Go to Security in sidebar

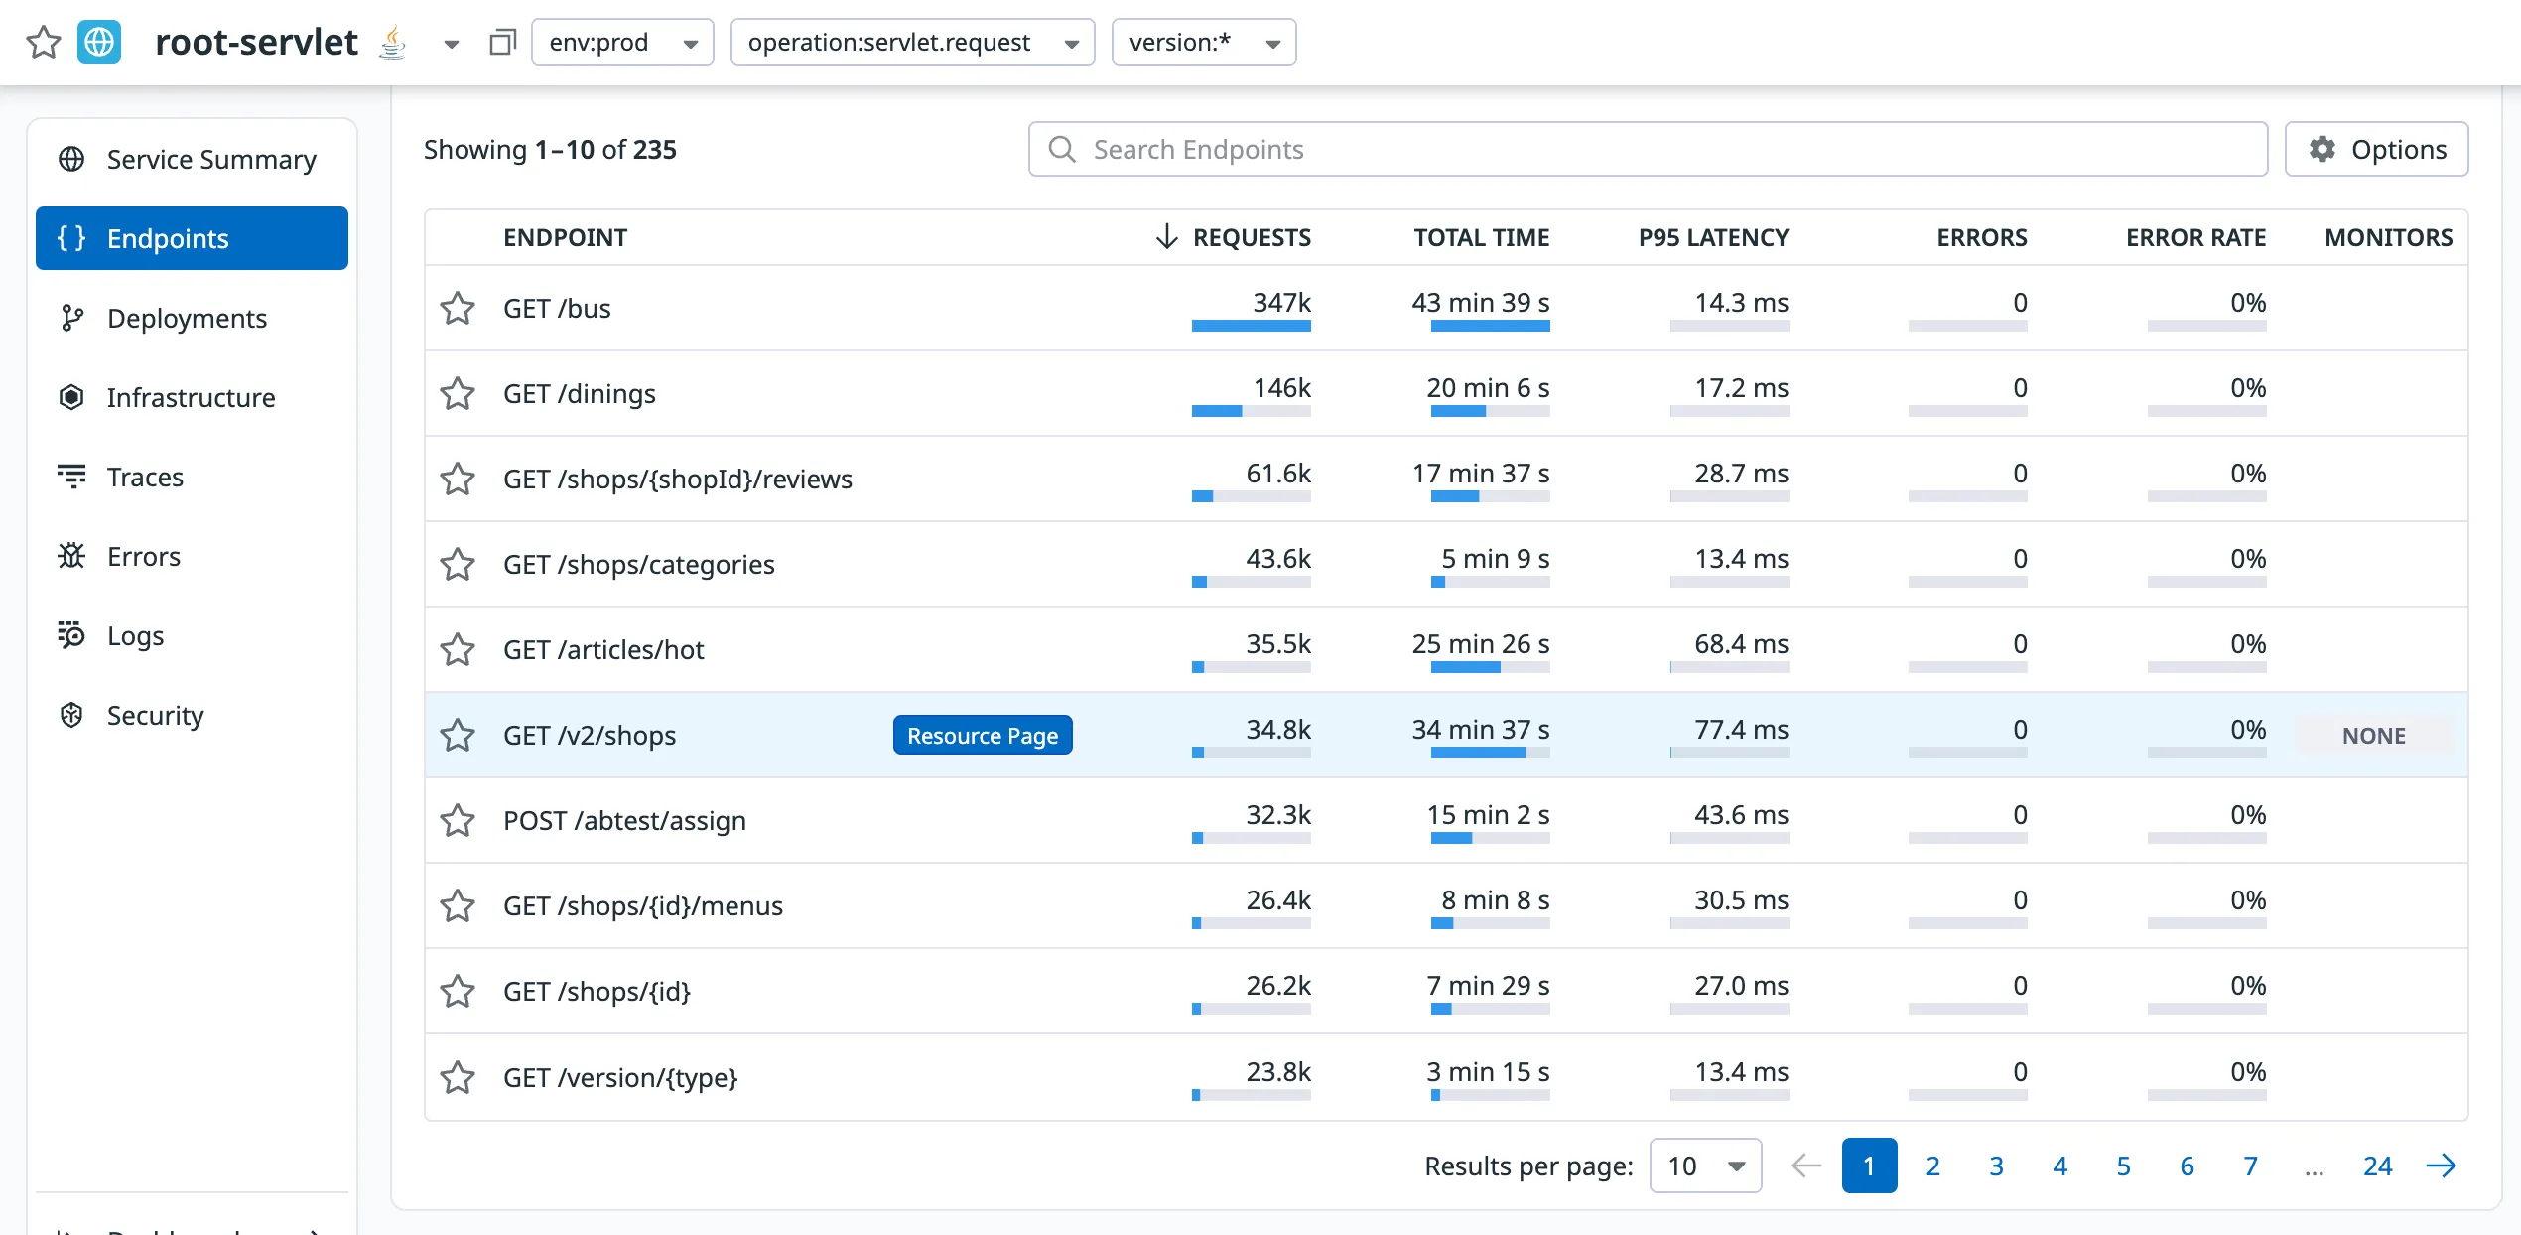point(155,716)
